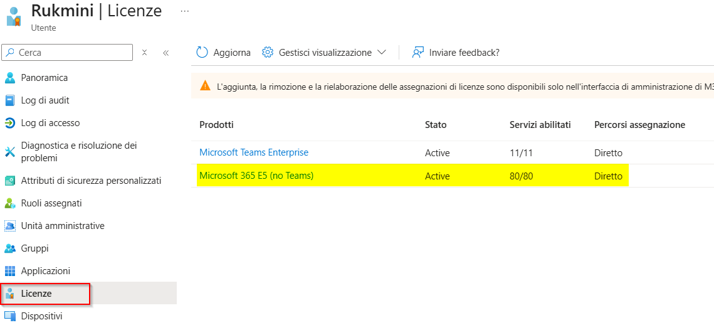Image resolution: width=714 pixels, height=330 pixels.
Task: Expand the Gestisci visualizzazione chevron arrow
Action: coord(382,53)
